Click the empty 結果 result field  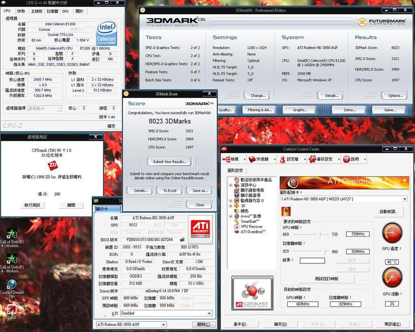[312, 261]
